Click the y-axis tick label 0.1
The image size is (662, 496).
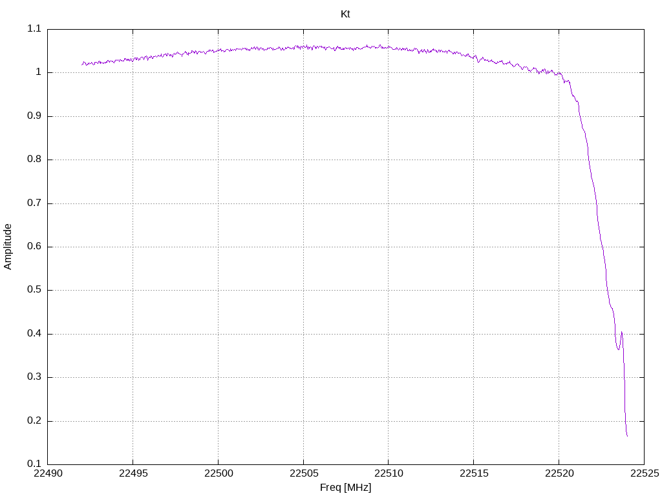pyautogui.click(x=34, y=464)
